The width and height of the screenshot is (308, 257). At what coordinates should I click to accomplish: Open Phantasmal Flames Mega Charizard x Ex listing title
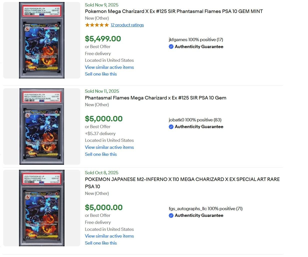(x=155, y=98)
